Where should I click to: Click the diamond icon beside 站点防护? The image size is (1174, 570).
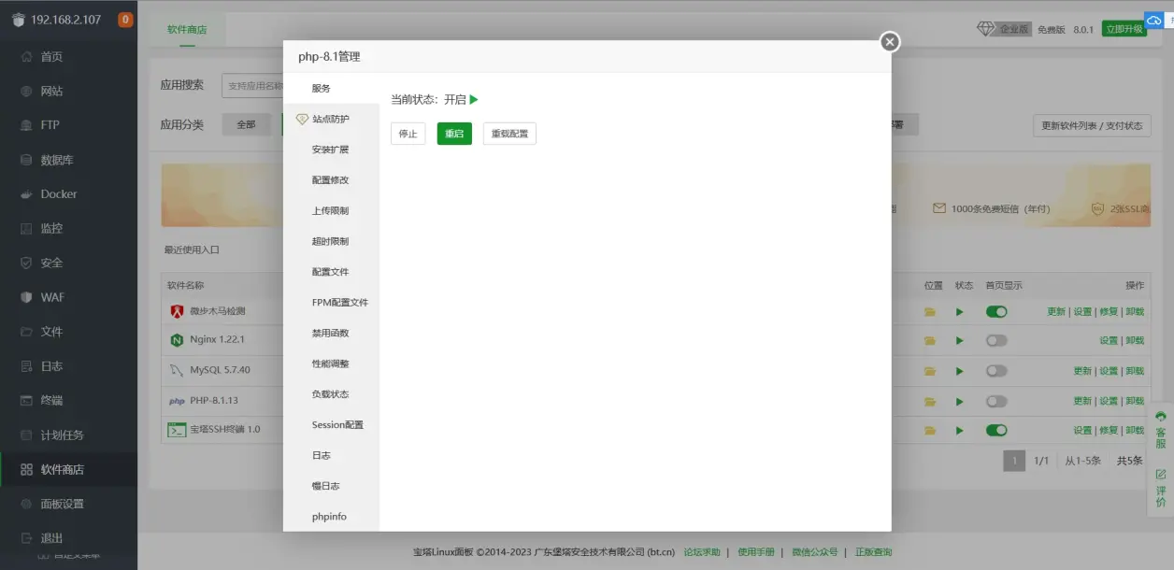(302, 119)
